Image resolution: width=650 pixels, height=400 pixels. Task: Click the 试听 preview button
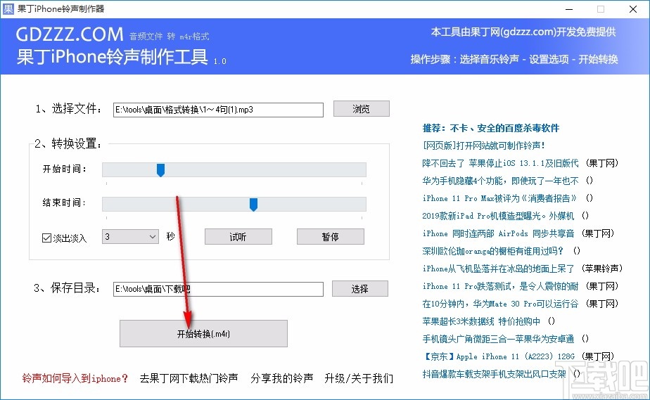pyautogui.click(x=238, y=237)
